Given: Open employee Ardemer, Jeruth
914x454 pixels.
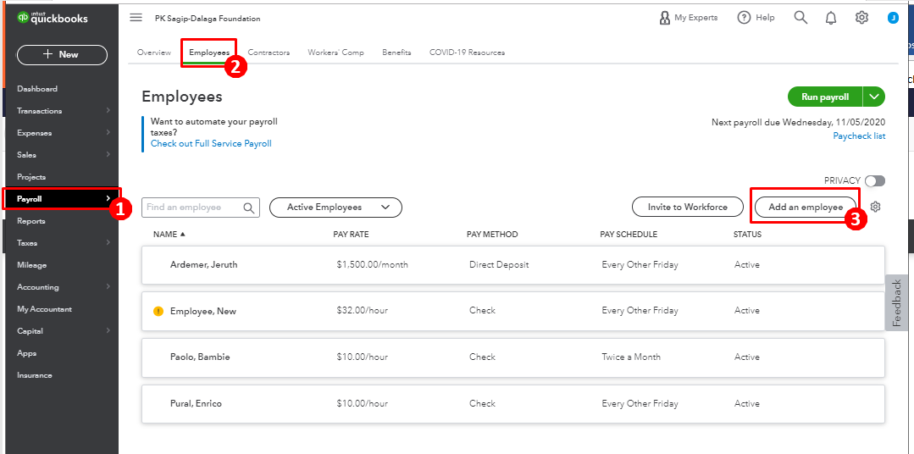Looking at the screenshot, I should pos(203,264).
